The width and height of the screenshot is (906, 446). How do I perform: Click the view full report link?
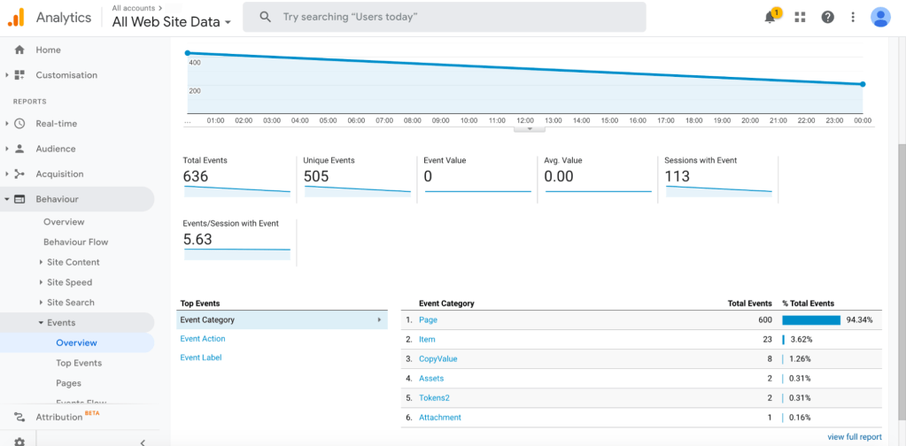pyautogui.click(x=854, y=437)
